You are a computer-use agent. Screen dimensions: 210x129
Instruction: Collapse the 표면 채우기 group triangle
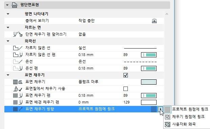pos(8,75)
